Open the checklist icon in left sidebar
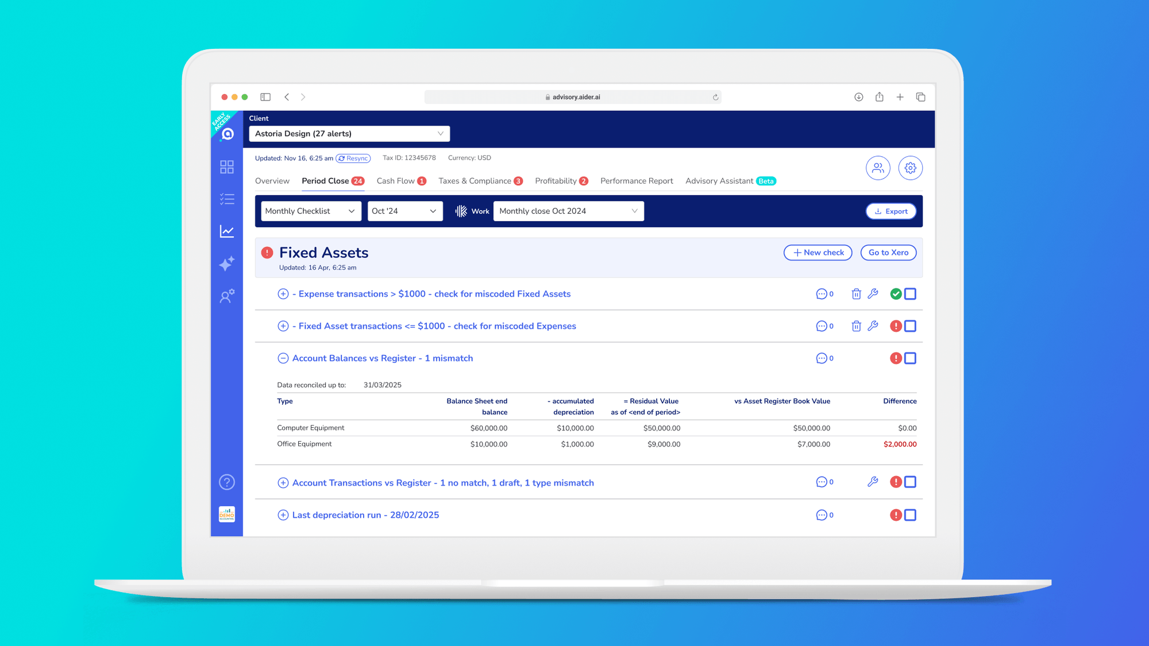Viewport: 1149px width, 646px height. coord(227,199)
